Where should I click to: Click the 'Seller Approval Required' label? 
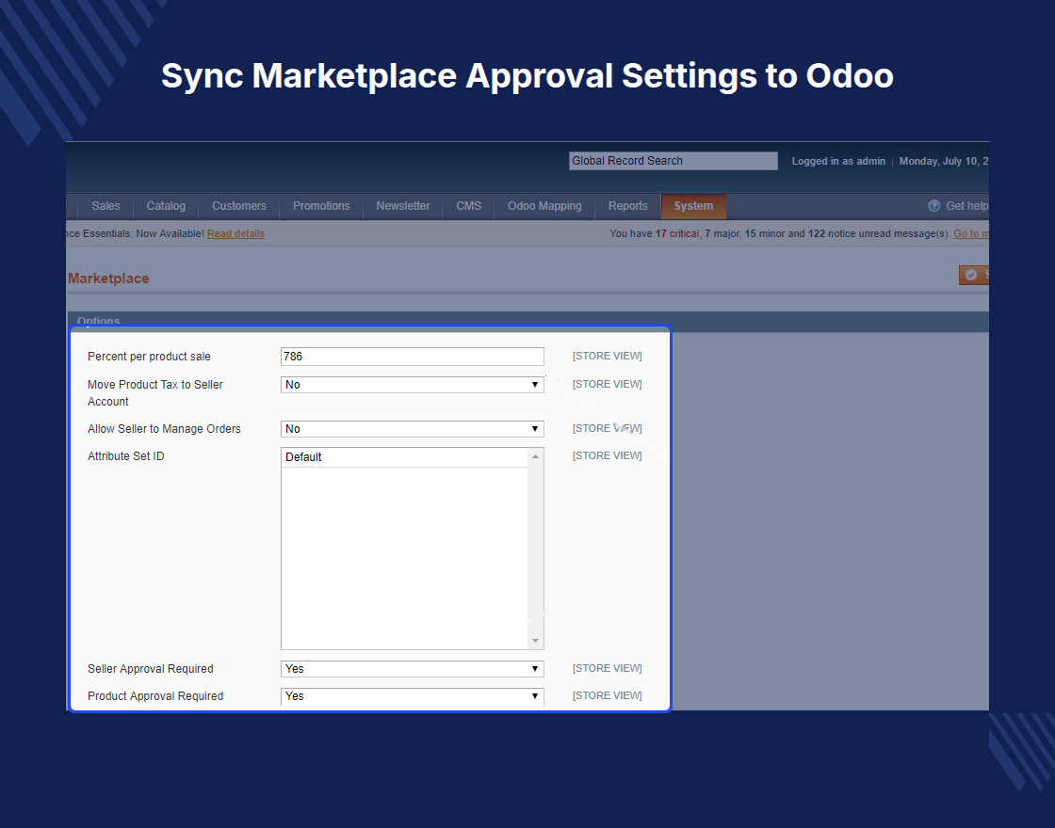pos(150,669)
